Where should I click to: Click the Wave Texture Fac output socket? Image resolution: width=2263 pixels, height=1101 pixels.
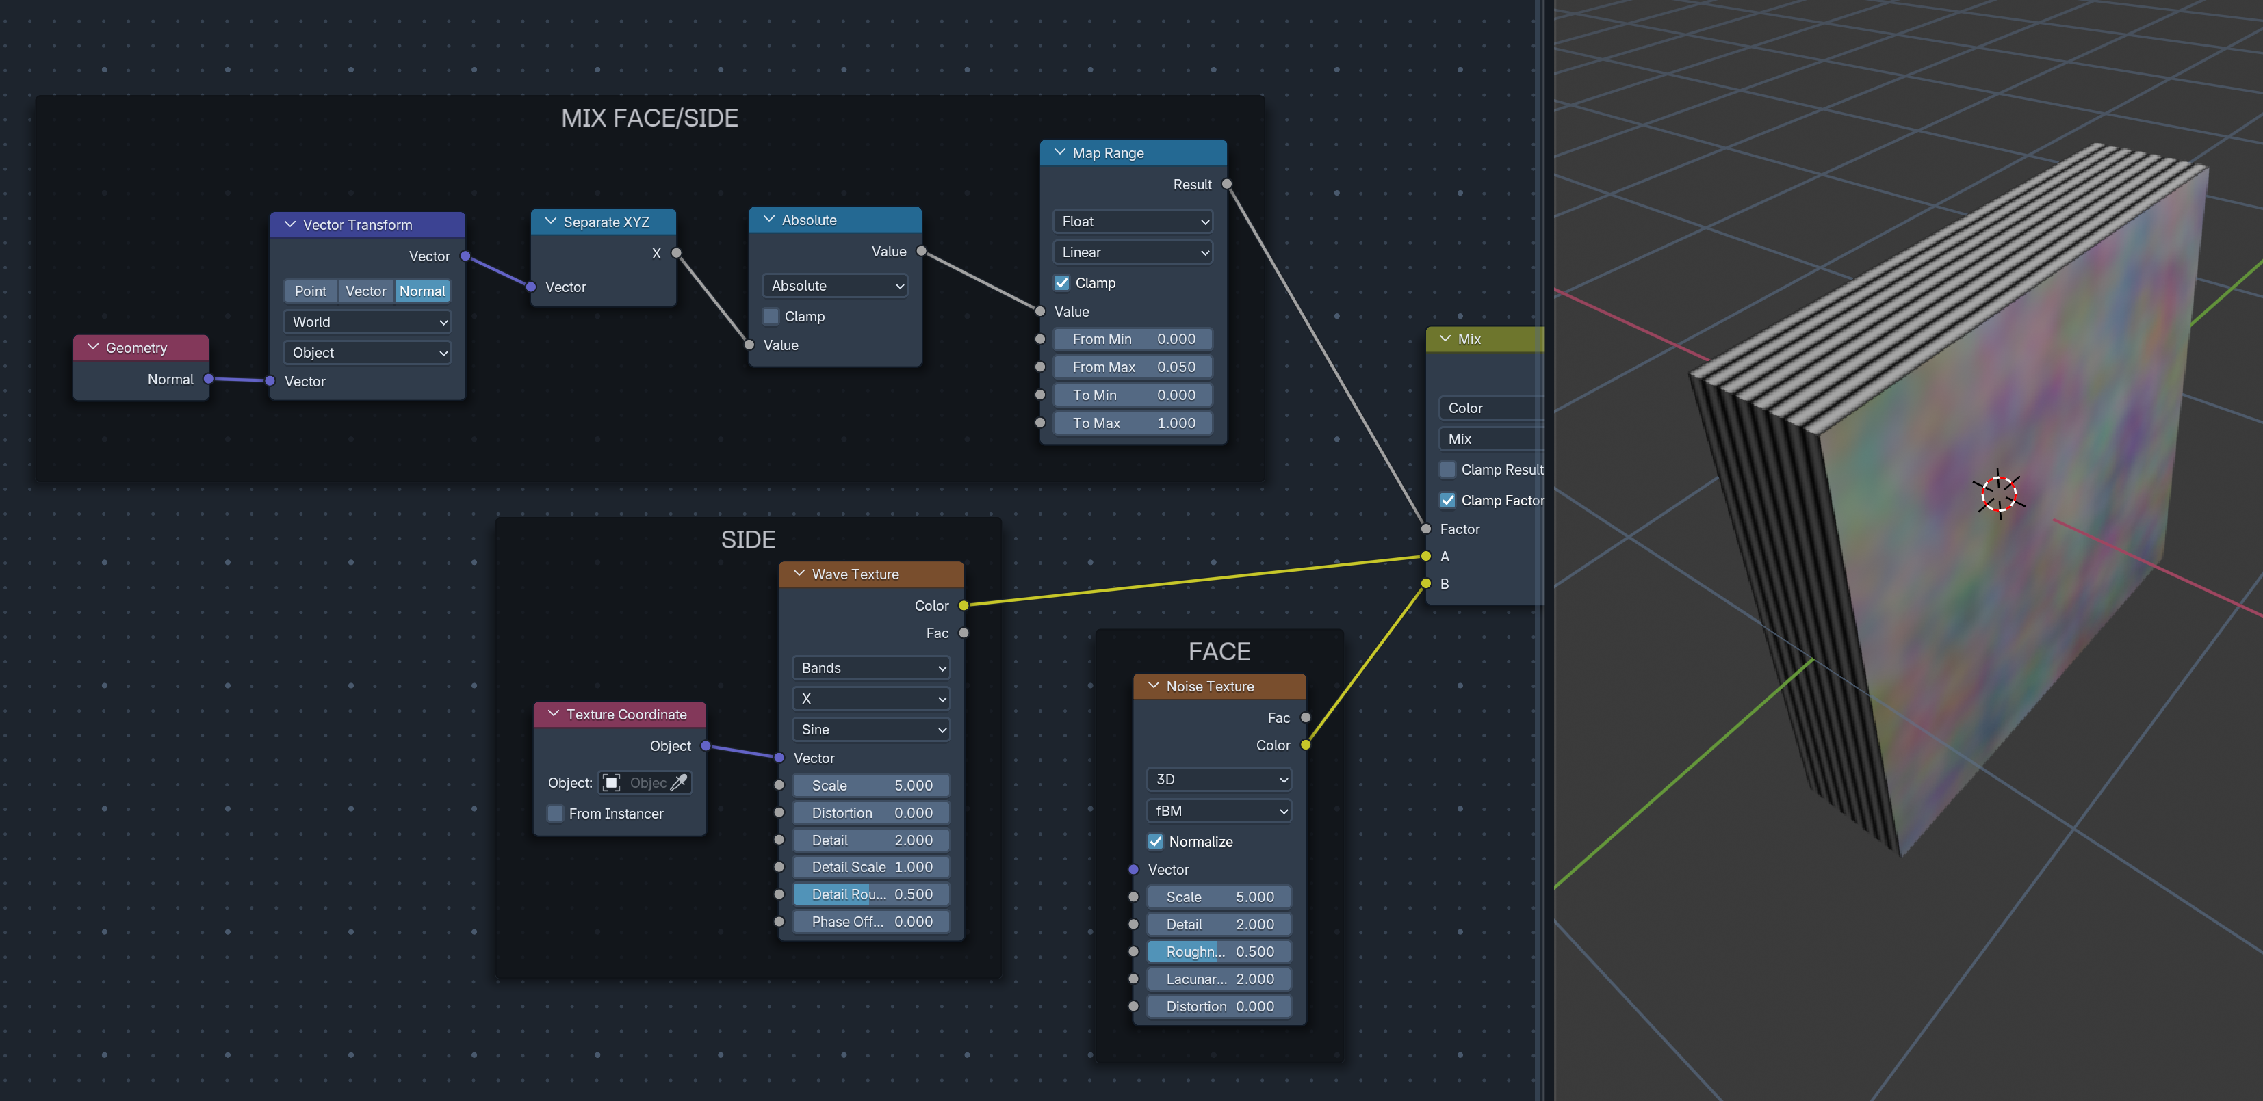pos(964,633)
